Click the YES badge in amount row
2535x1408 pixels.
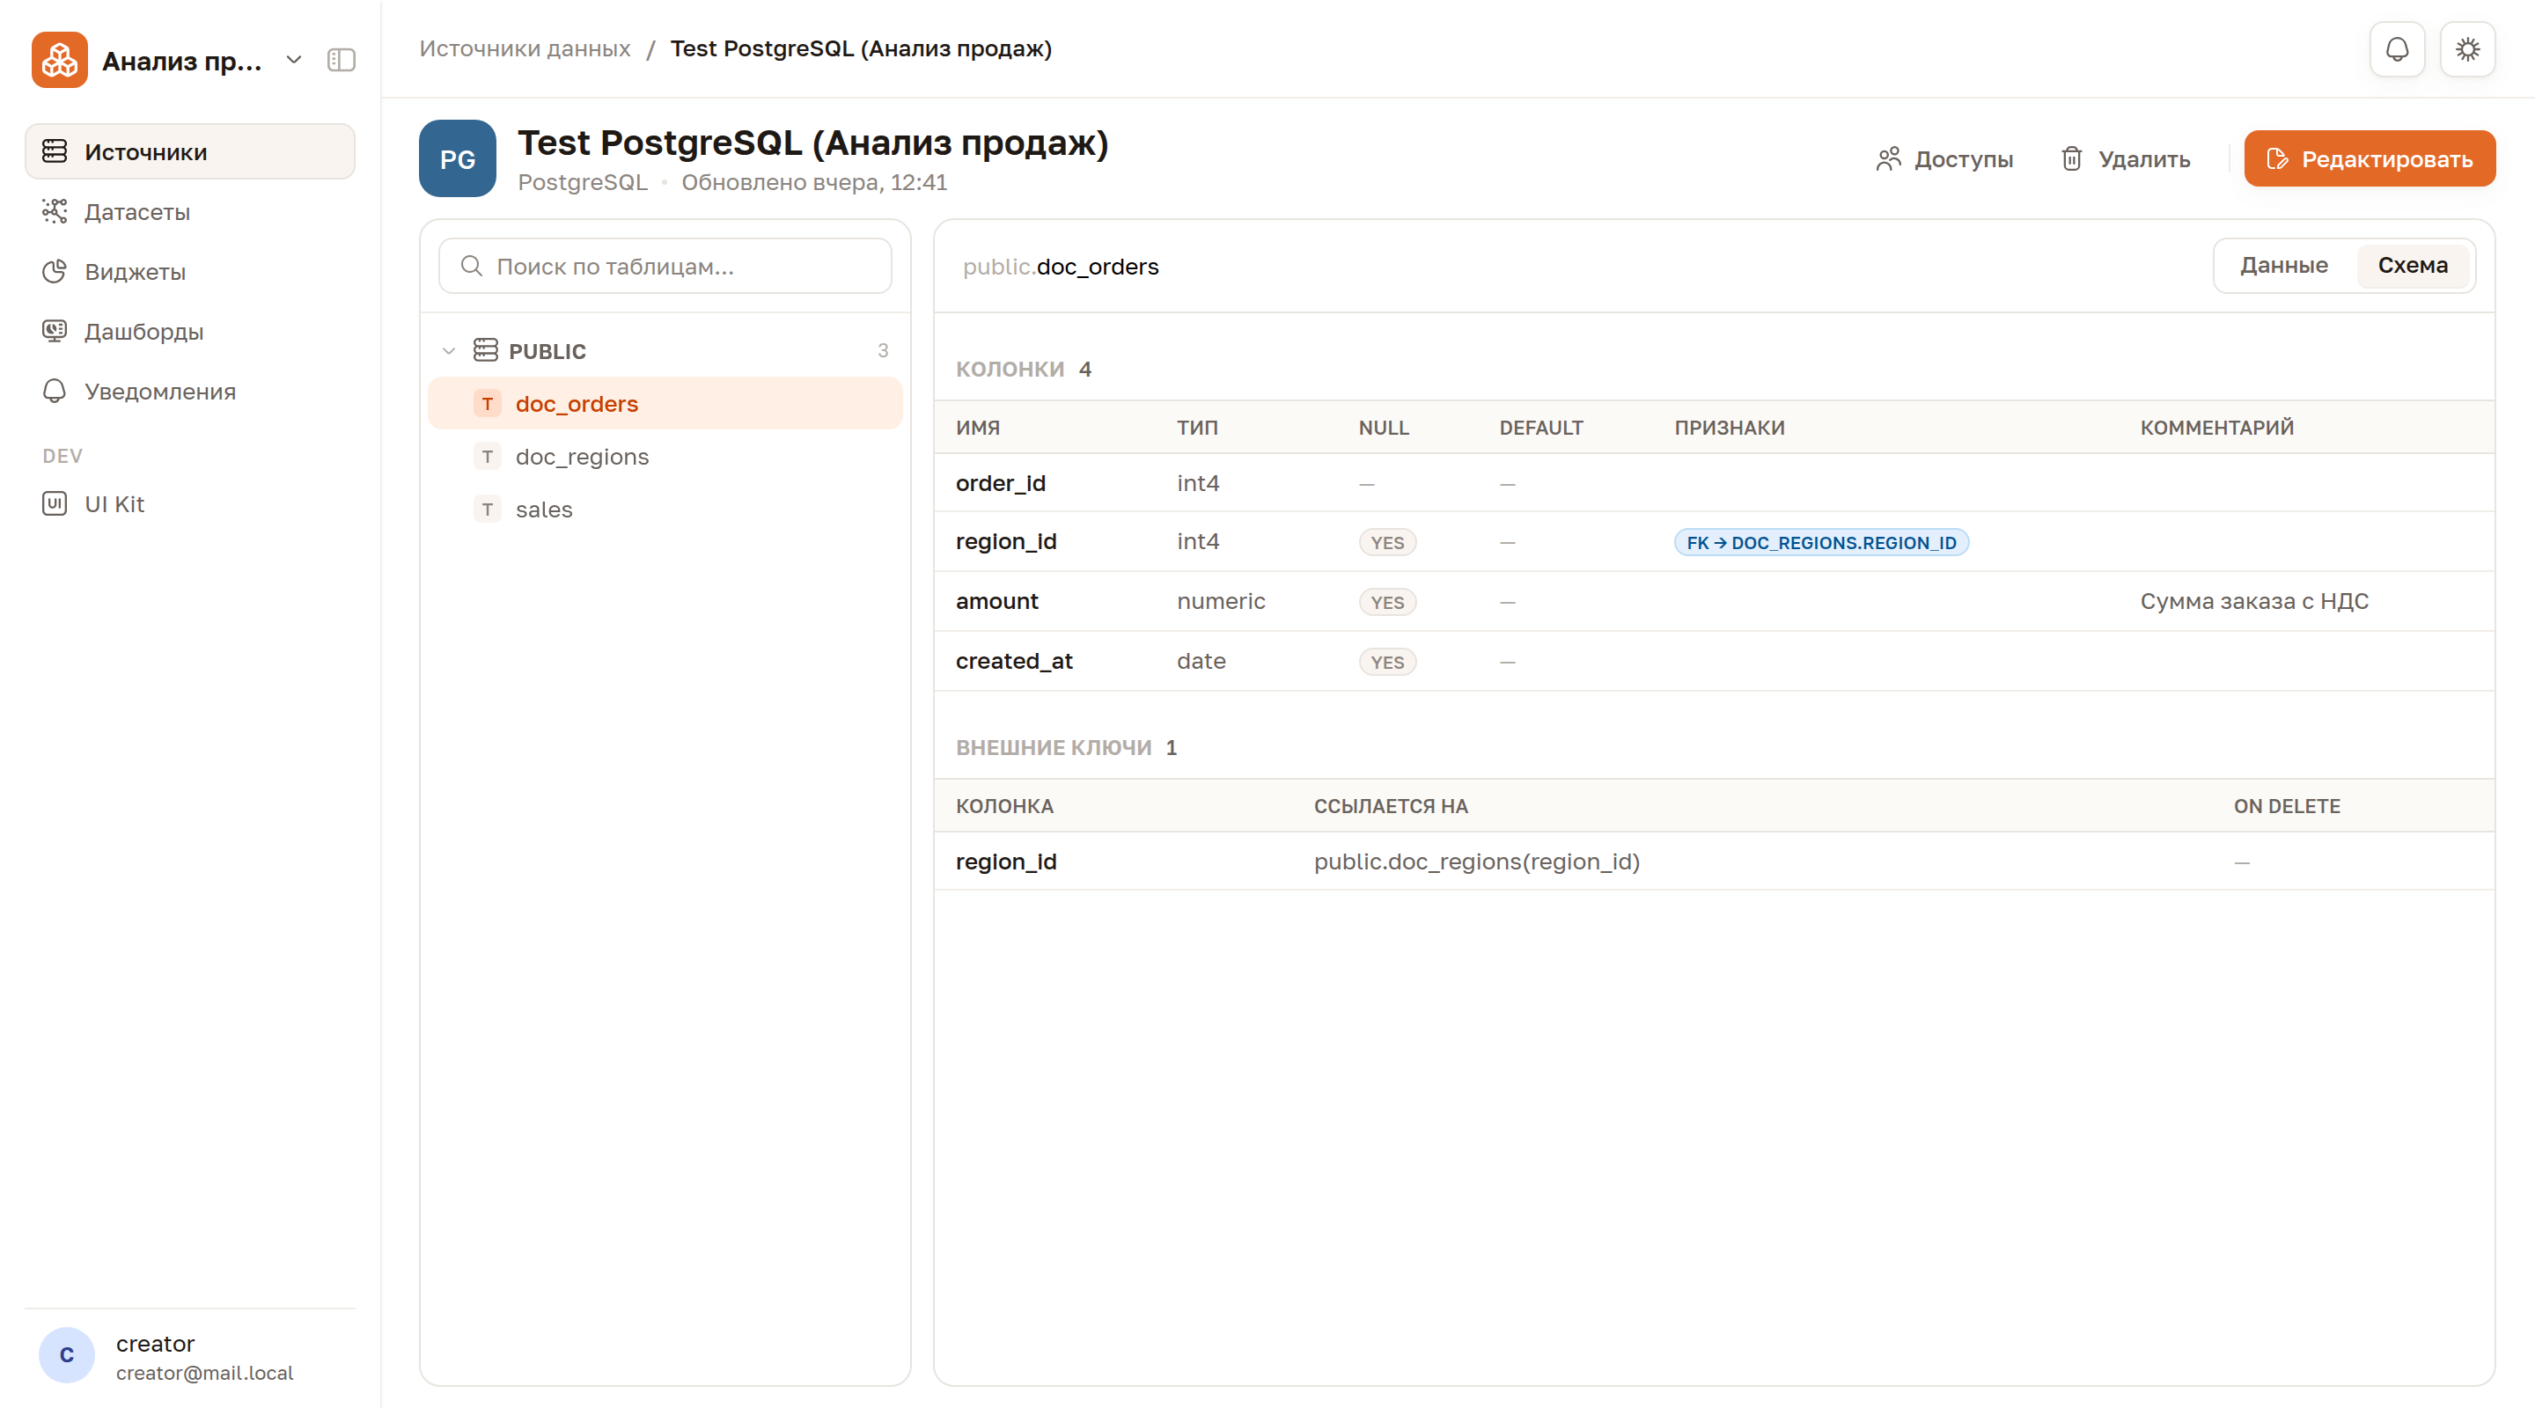(1387, 602)
